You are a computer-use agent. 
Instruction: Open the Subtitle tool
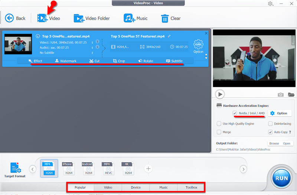[x=174, y=61]
